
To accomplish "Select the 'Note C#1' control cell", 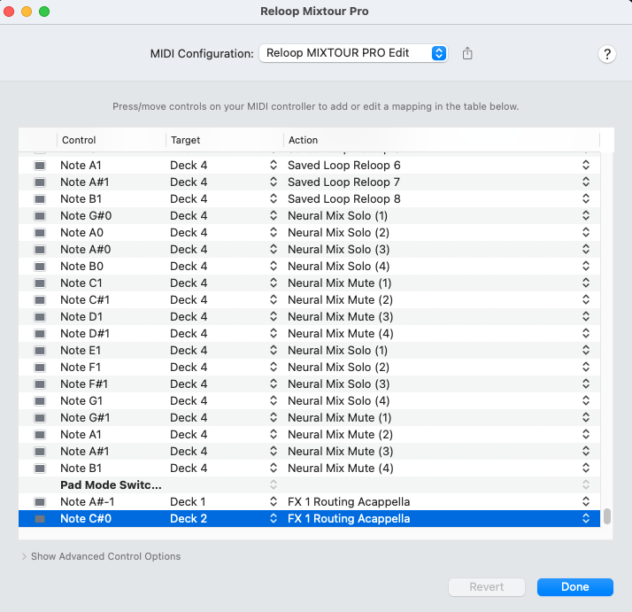I will pos(85,300).
